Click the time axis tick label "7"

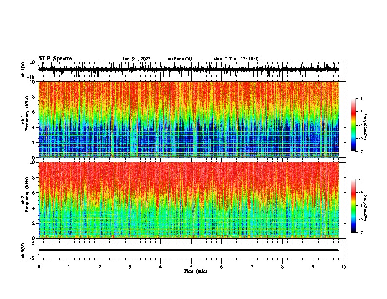(252, 267)
